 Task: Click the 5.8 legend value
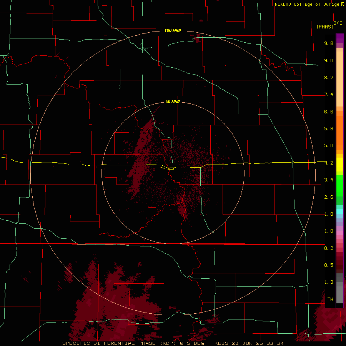[x=329, y=129]
